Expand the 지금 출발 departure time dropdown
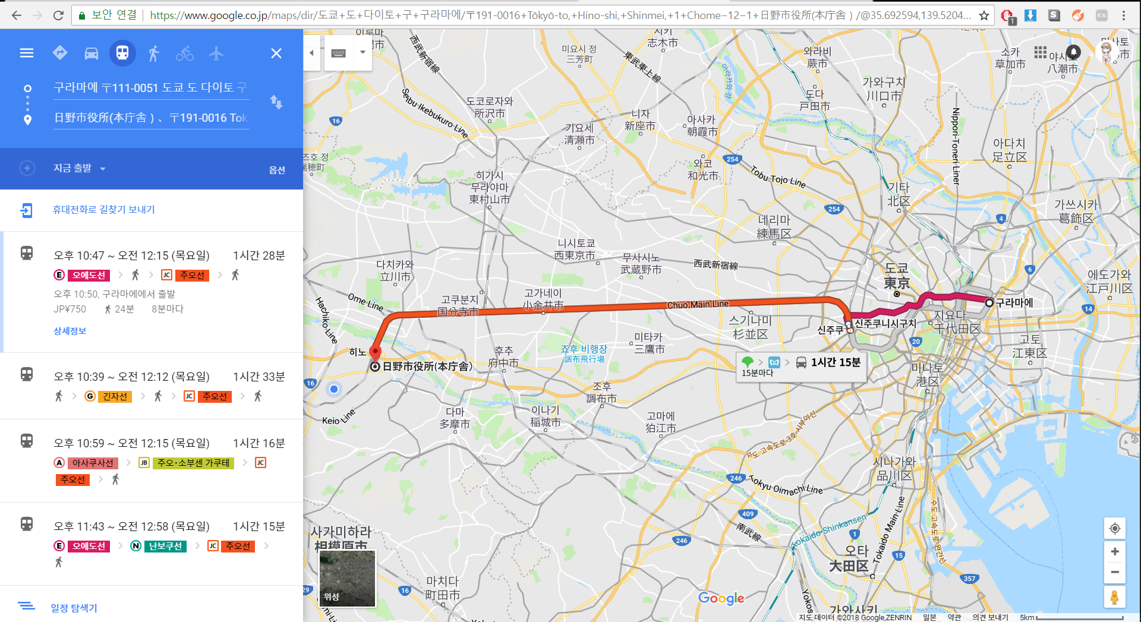The height and width of the screenshot is (622, 1141). [x=80, y=168]
